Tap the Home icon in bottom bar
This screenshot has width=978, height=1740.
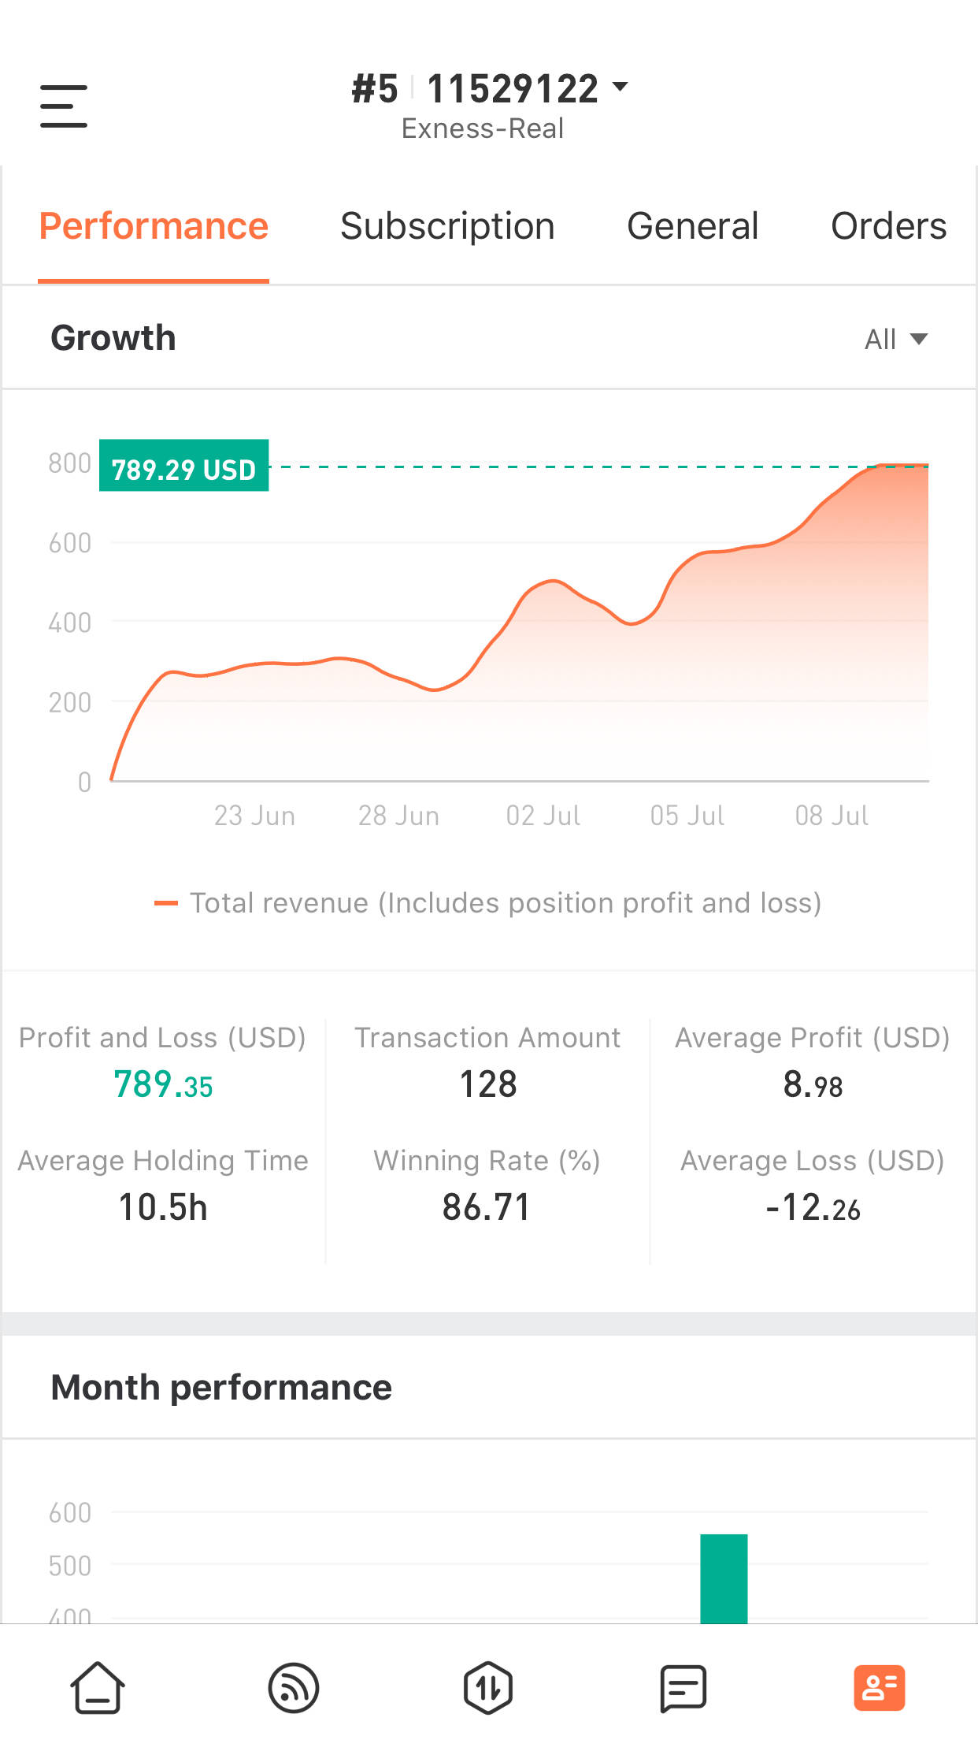[98, 1687]
